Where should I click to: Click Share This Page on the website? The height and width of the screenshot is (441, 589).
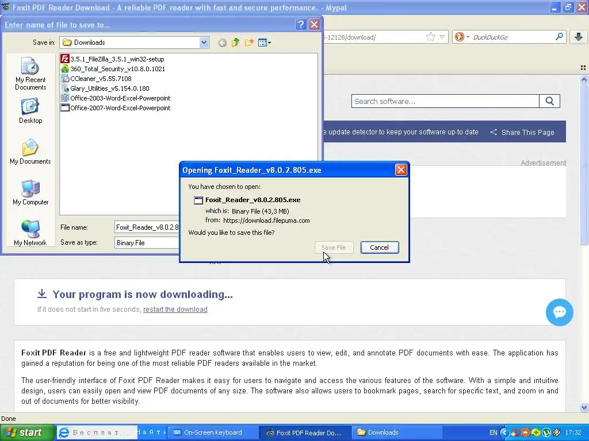click(x=522, y=133)
